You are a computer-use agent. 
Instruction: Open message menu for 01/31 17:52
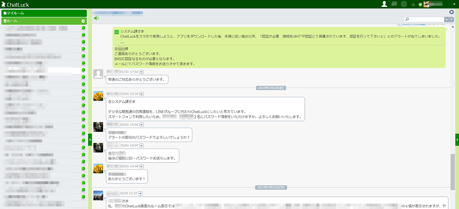click(142, 72)
